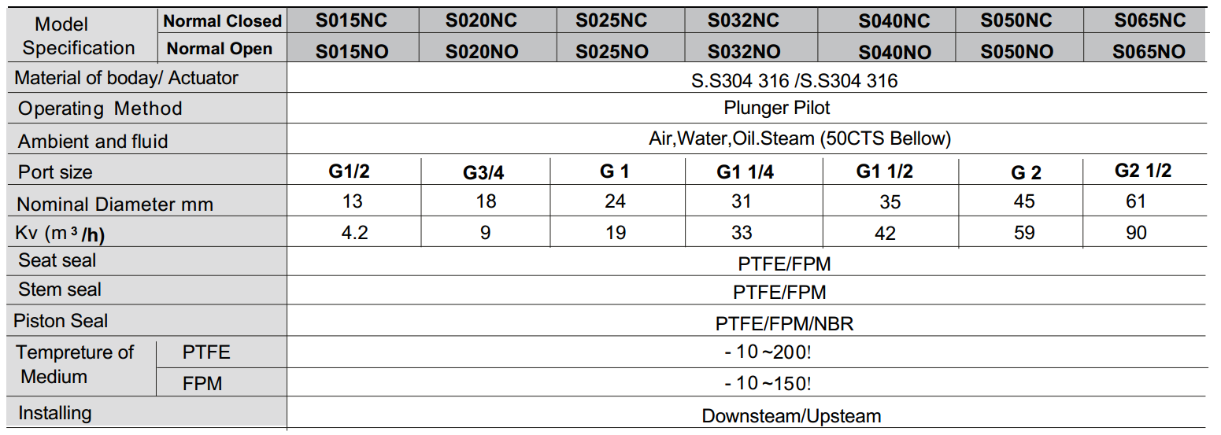The width and height of the screenshot is (1221, 435).
Task: Click the Normal Open row label
Action: pyautogui.click(x=220, y=49)
